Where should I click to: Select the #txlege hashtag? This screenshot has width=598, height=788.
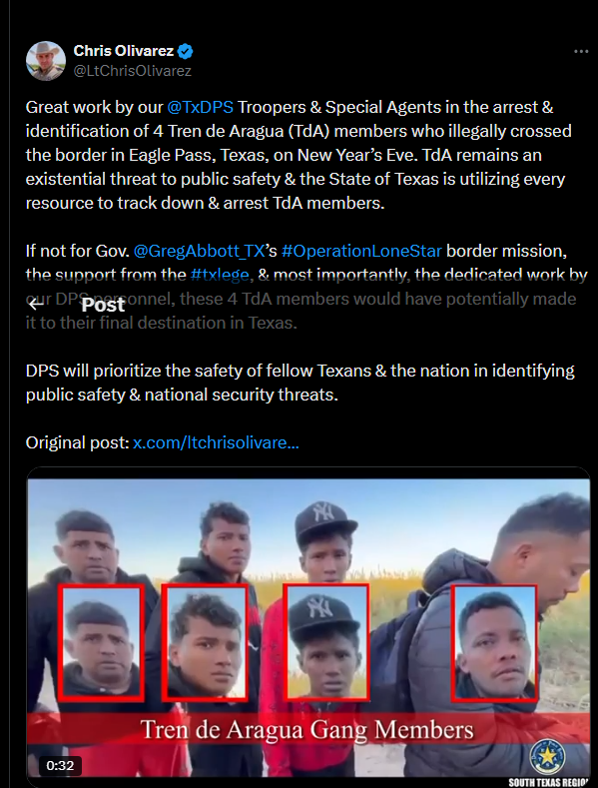[x=220, y=275]
